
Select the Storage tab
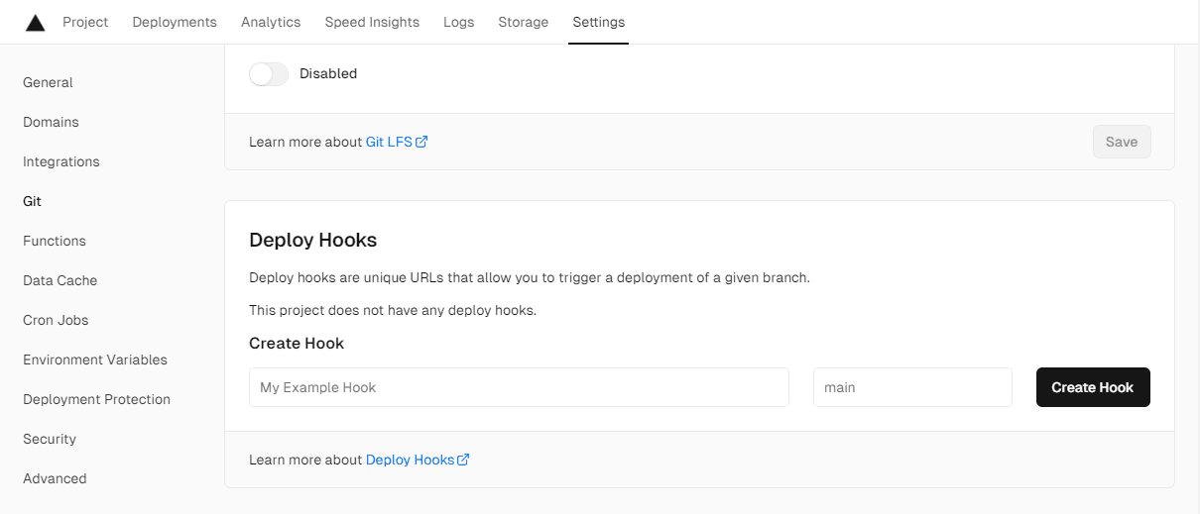(x=523, y=22)
